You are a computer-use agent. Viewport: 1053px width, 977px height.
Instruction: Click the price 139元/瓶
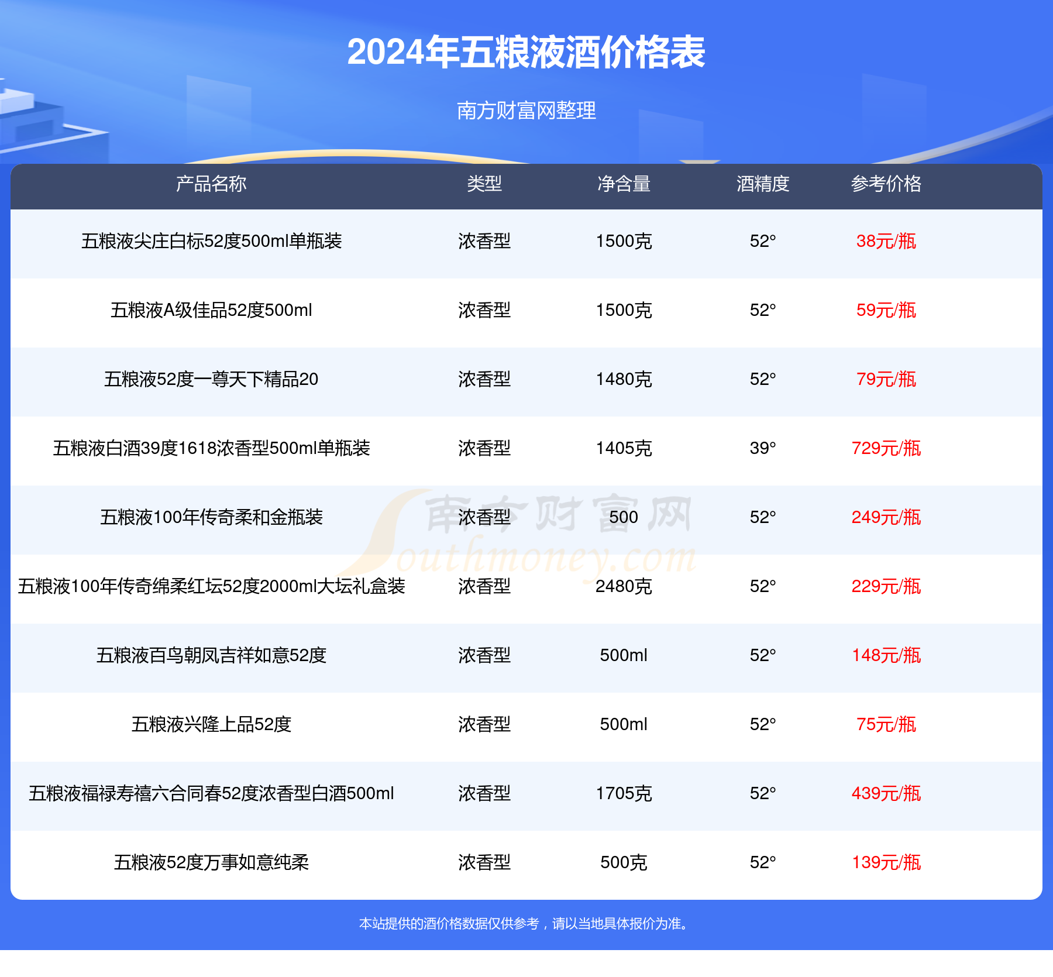[x=886, y=862]
